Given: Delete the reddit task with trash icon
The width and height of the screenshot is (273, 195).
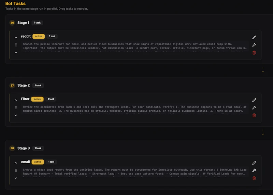Looking at the screenshot, I should coord(254,53).
